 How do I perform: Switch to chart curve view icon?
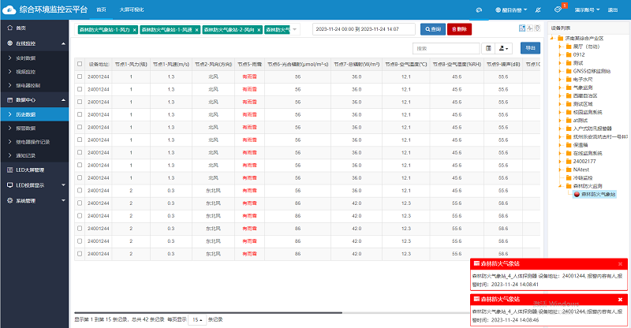click(530, 28)
